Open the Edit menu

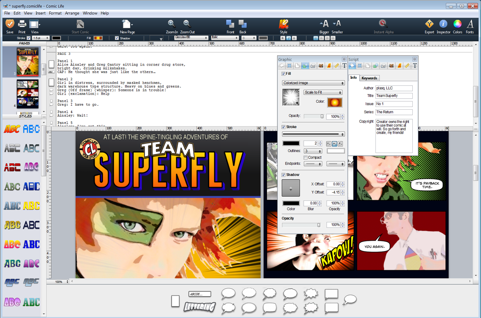[17, 13]
